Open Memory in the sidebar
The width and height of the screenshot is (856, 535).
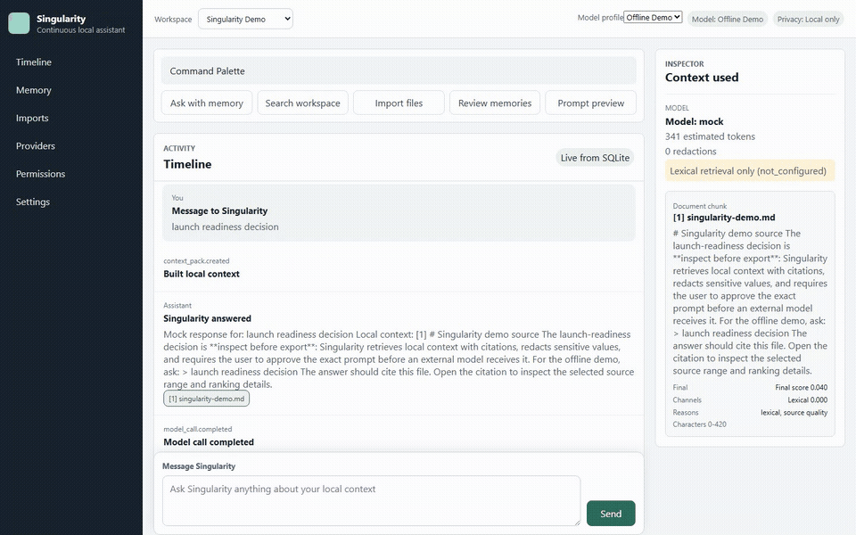tap(34, 90)
